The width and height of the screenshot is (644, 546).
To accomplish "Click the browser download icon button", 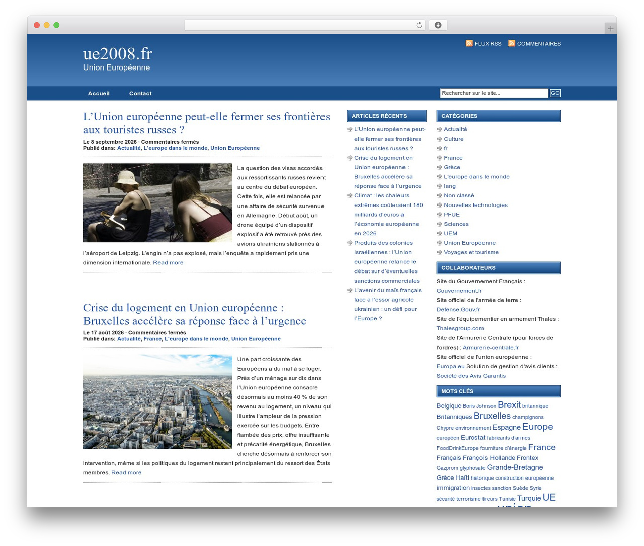I will point(438,25).
